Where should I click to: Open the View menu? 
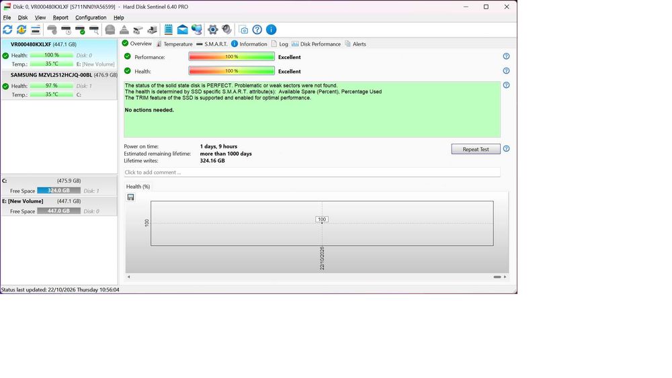pos(40,17)
